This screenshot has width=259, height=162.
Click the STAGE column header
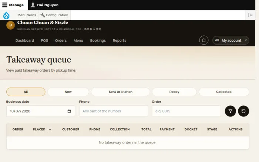click(x=212, y=129)
